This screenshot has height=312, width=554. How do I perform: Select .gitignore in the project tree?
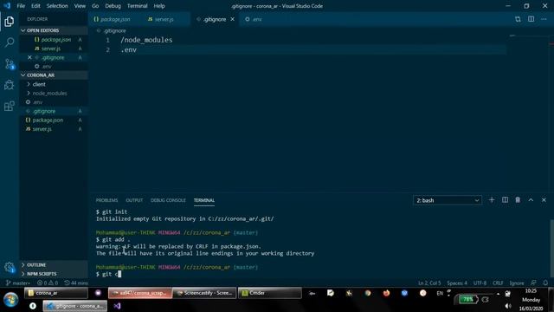(54, 111)
